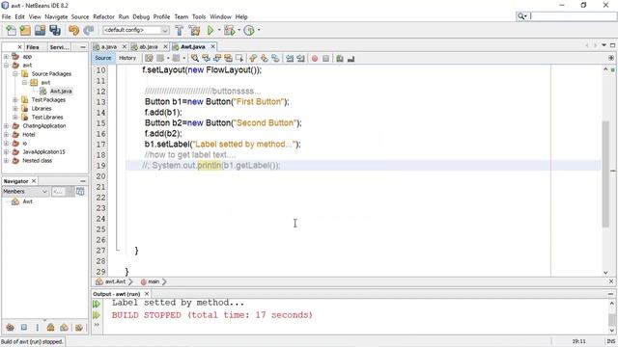Click the Next Bookmark editor icon
The height and width of the screenshot is (347, 618).
click(x=264, y=58)
